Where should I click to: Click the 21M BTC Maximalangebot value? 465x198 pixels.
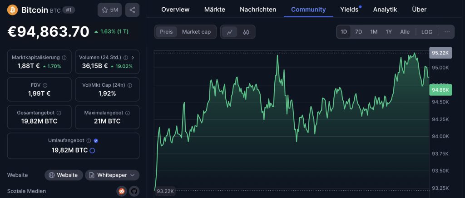click(x=107, y=121)
